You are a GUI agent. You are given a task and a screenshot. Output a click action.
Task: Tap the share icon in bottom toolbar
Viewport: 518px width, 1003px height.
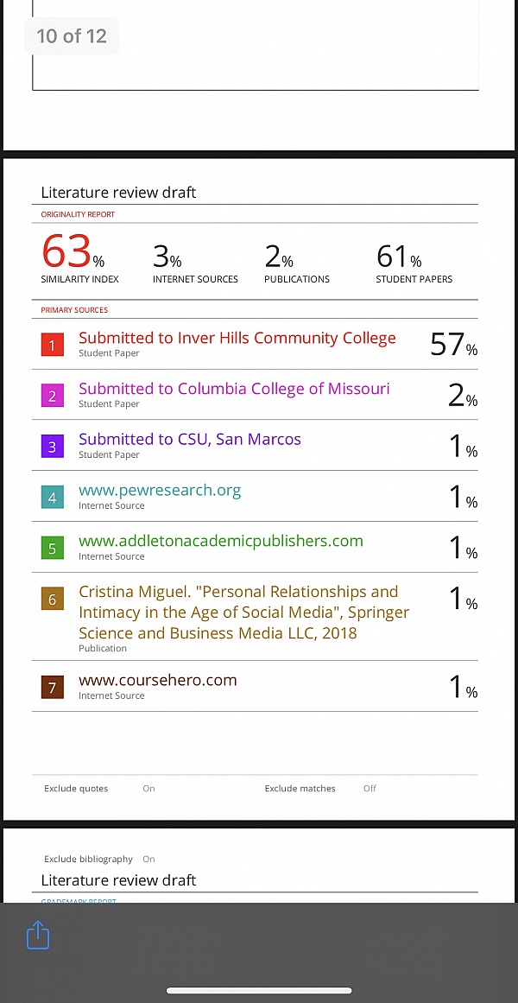38,936
